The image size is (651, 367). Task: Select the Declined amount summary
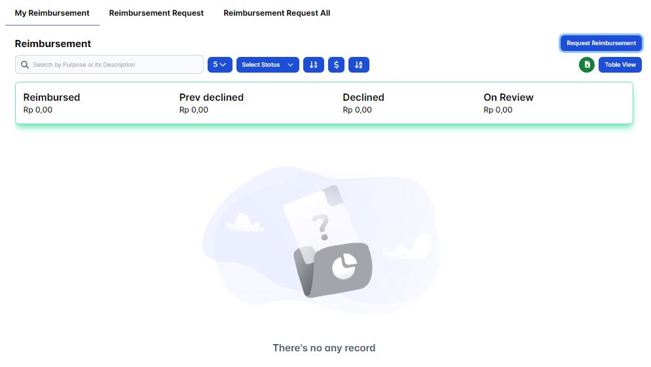363,103
